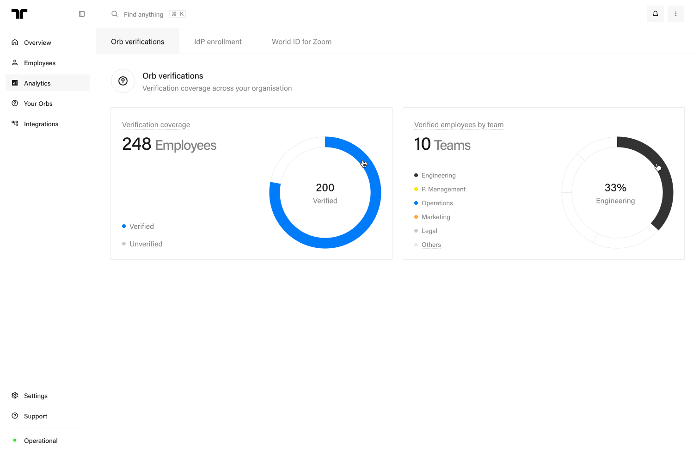The width and height of the screenshot is (699, 454).
Task: Click the Overview home icon
Action: [15, 43]
